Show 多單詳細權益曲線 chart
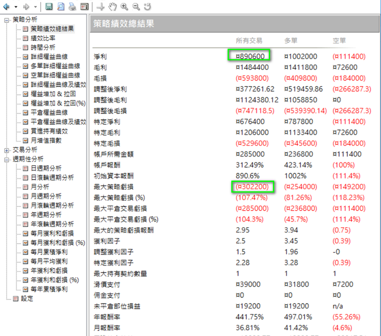 point(56,66)
